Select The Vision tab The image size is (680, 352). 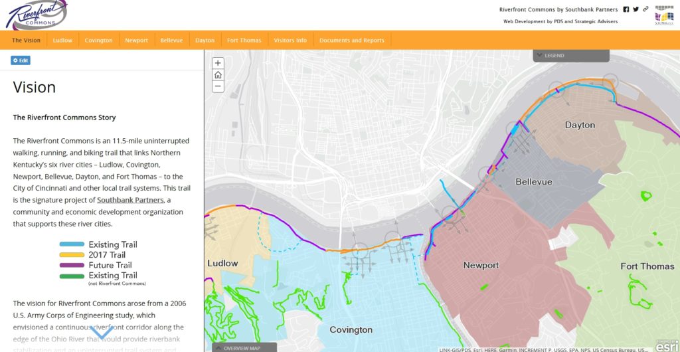[x=26, y=41]
